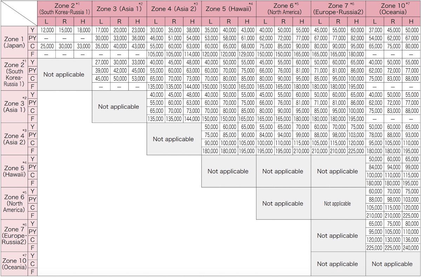The image size is (421, 277).
Task: Select the R subheader under Zone 5 column
Action: (x=229, y=21)
